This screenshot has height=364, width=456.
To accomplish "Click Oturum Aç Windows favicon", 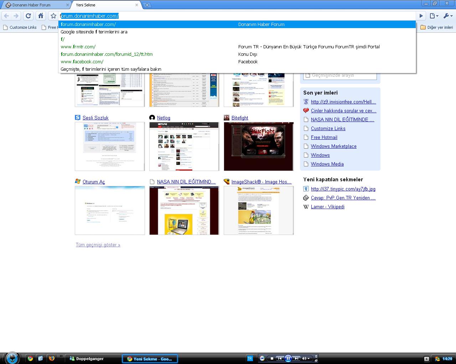I will click(x=78, y=181).
